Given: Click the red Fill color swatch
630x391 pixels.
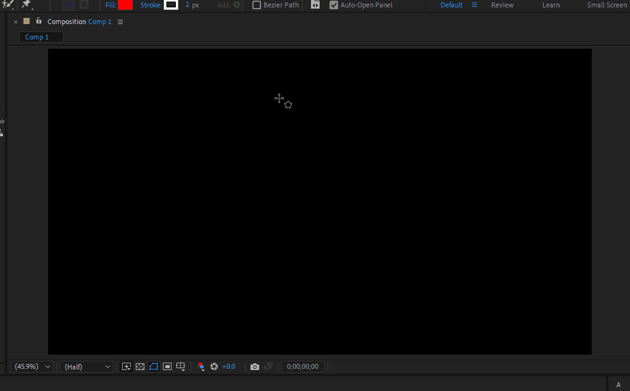Looking at the screenshot, I should pyautogui.click(x=125, y=5).
